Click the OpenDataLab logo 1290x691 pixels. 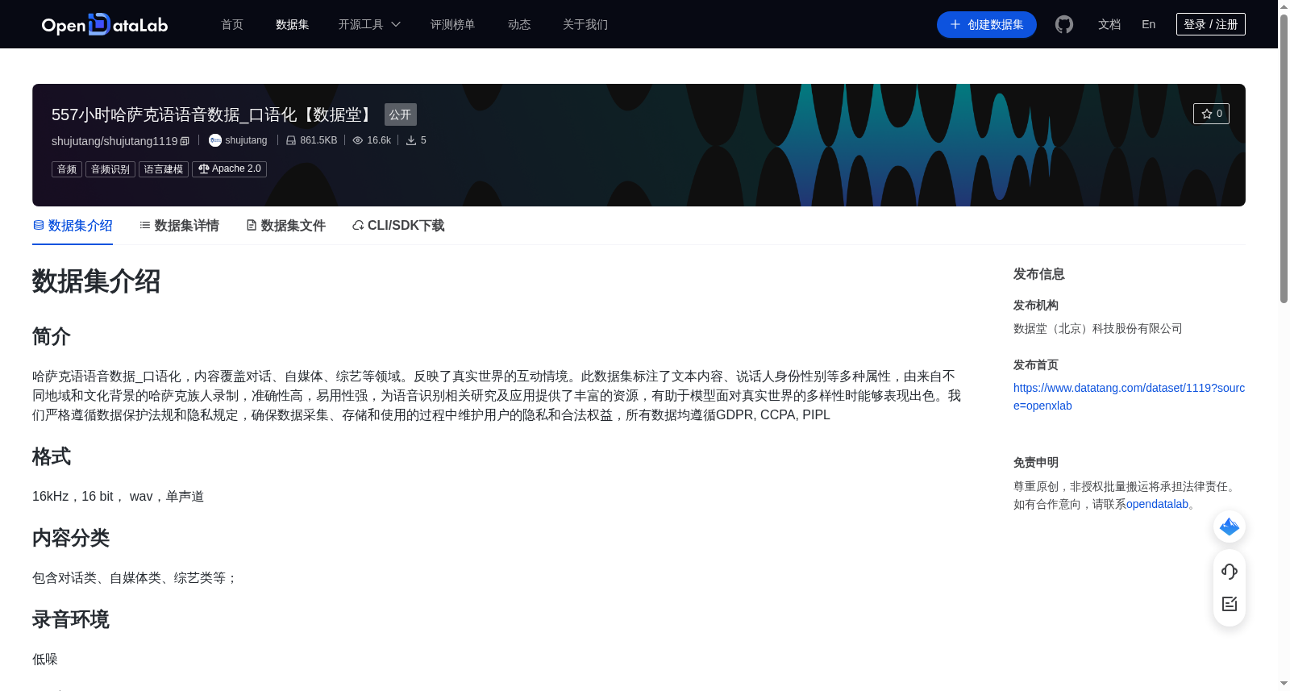105,24
